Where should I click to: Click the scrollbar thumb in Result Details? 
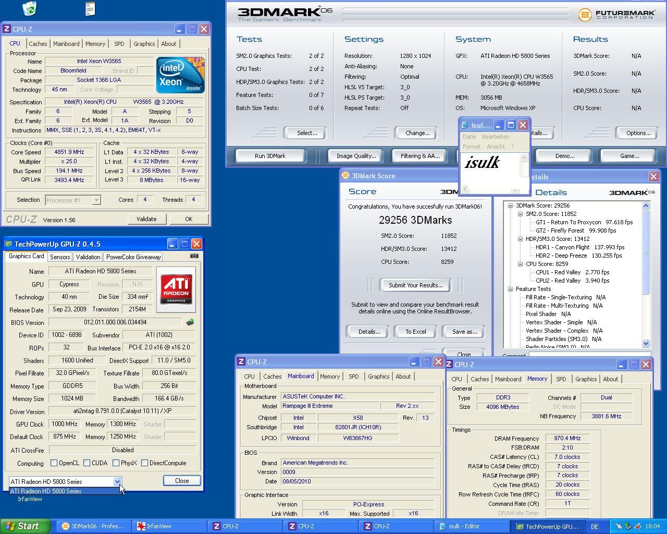click(646, 253)
